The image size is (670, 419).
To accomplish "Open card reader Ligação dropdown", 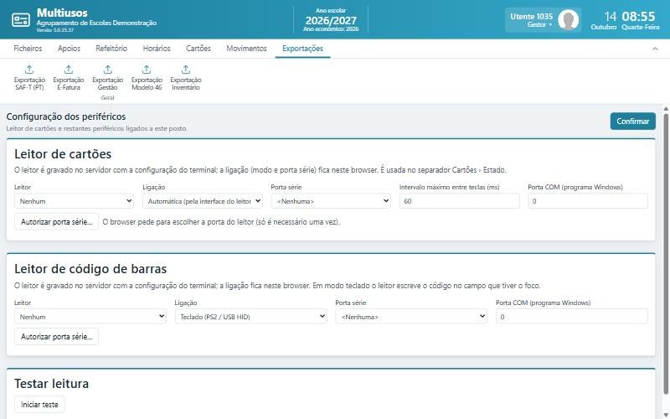I will click(203, 201).
